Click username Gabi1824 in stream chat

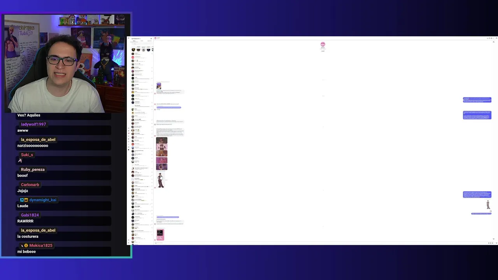(30, 215)
